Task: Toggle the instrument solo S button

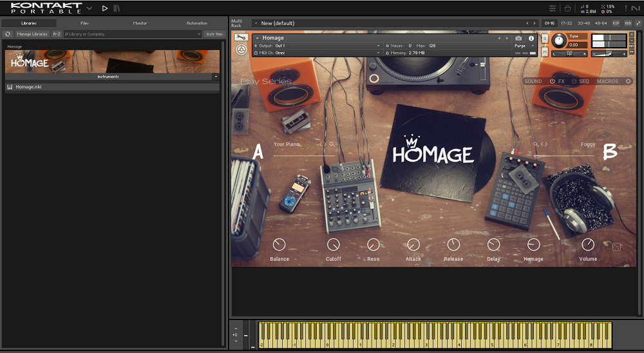Action: click(545, 39)
